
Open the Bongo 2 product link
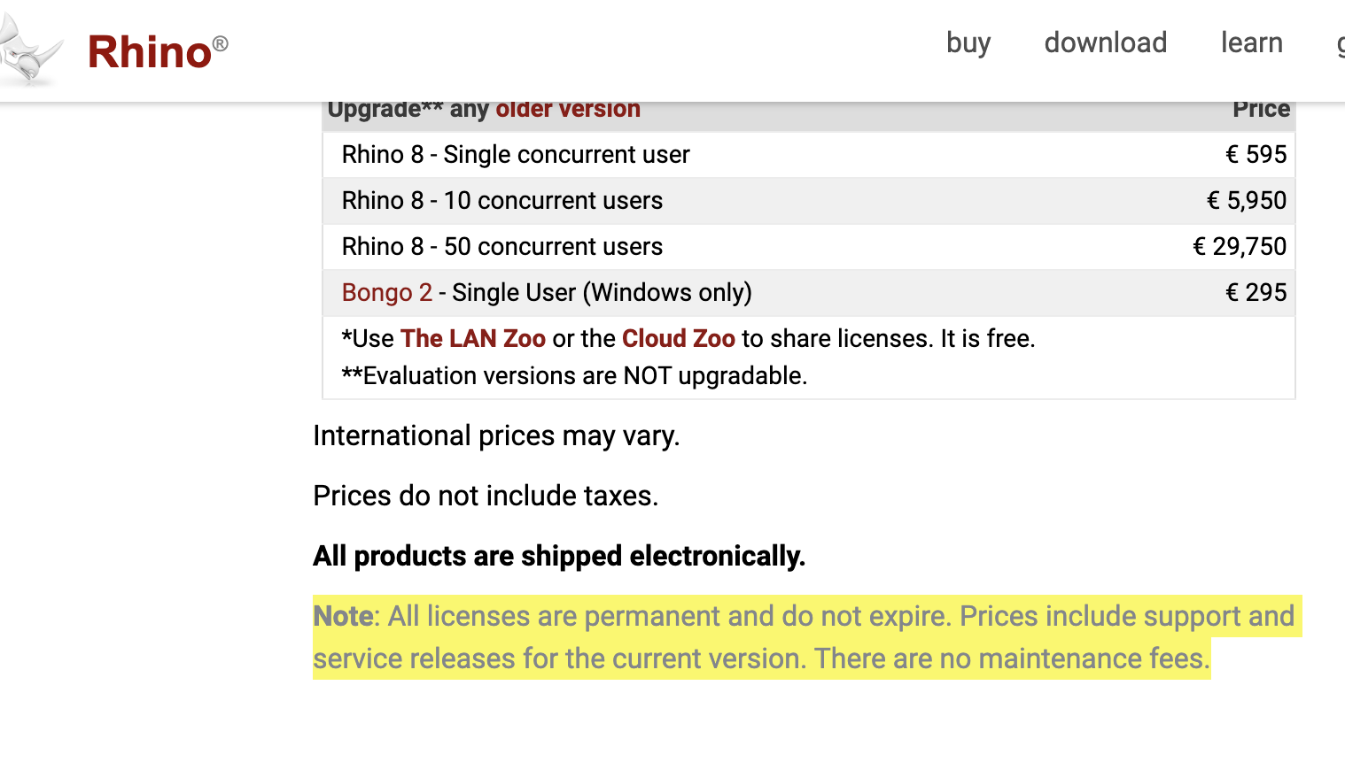[387, 292]
